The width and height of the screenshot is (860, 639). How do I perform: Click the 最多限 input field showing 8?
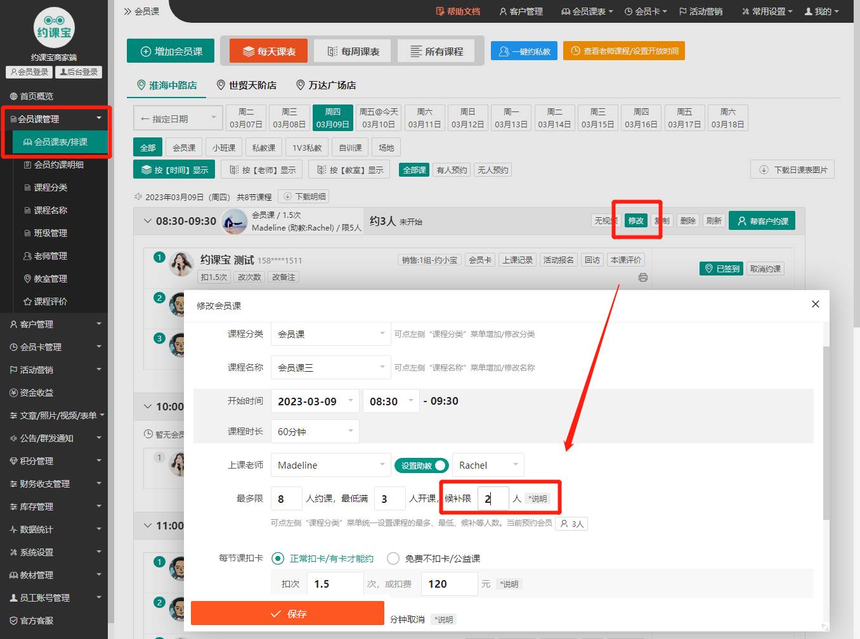pos(286,498)
